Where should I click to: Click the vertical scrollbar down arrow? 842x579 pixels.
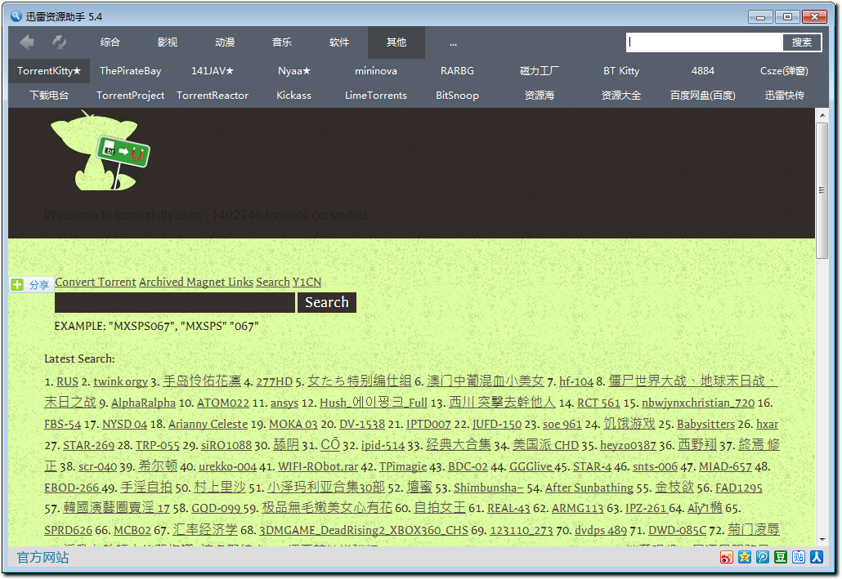coord(822,540)
